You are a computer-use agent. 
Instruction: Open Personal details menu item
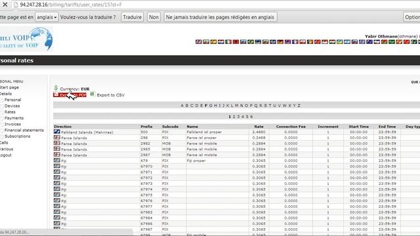(x=12, y=100)
